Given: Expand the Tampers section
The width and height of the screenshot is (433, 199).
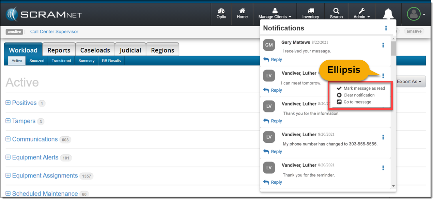Looking at the screenshot, I should 8,121.
